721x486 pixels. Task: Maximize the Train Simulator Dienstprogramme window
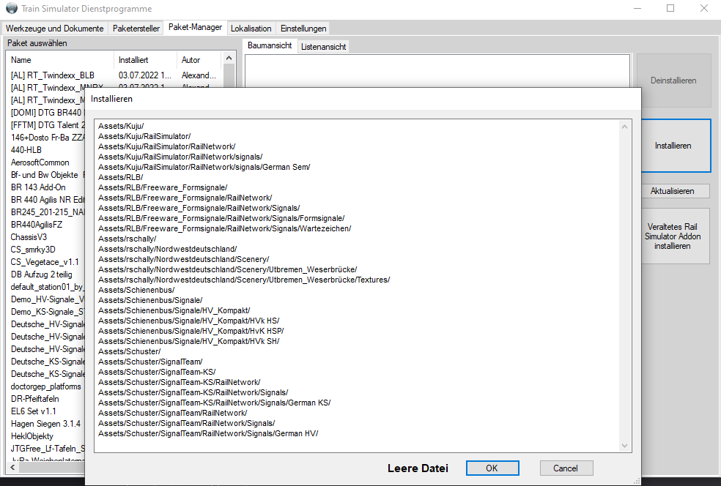click(x=670, y=8)
